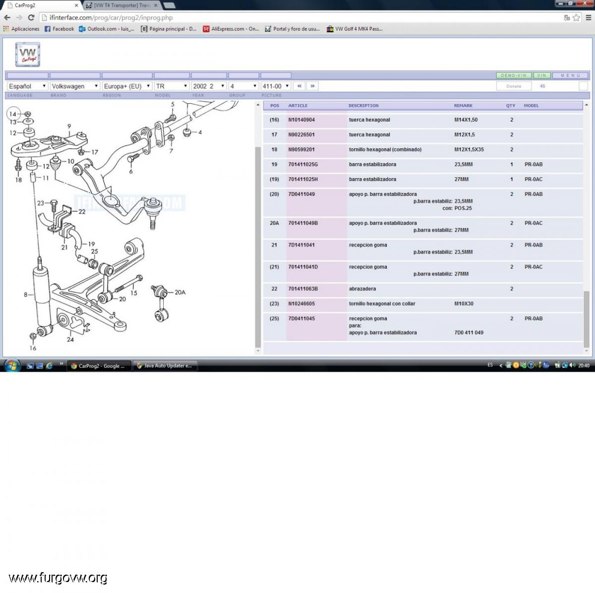The image size is (595, 593).
Task: Open the Volkswagen brand dropdown
Action: (75, 86)
